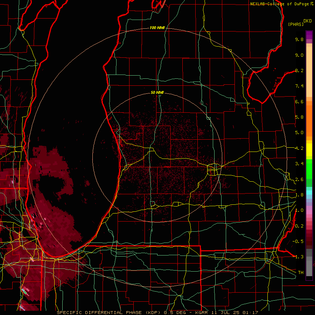Viewport: 315px width, 315px height.
Task: Click the TH threshold label
Action: coord(301,272)
